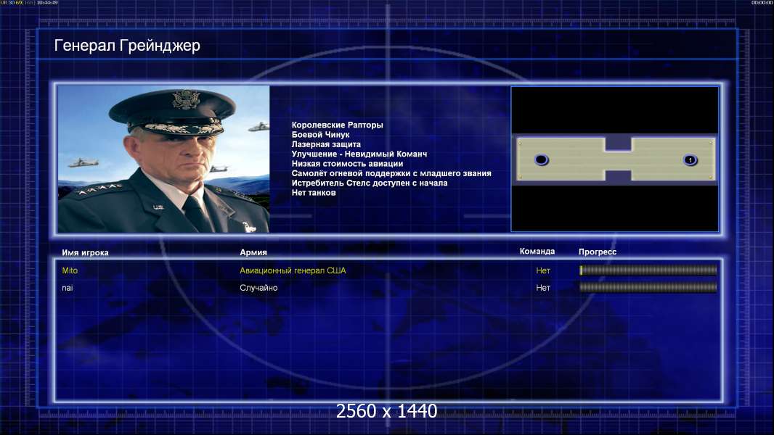Click General Granger's portrait image
The image size is (774, 435).
tap(163, 159)
